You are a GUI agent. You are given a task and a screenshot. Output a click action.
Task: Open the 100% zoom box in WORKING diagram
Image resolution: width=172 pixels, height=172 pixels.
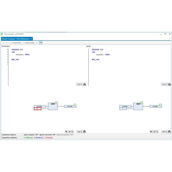coord(80,132)
